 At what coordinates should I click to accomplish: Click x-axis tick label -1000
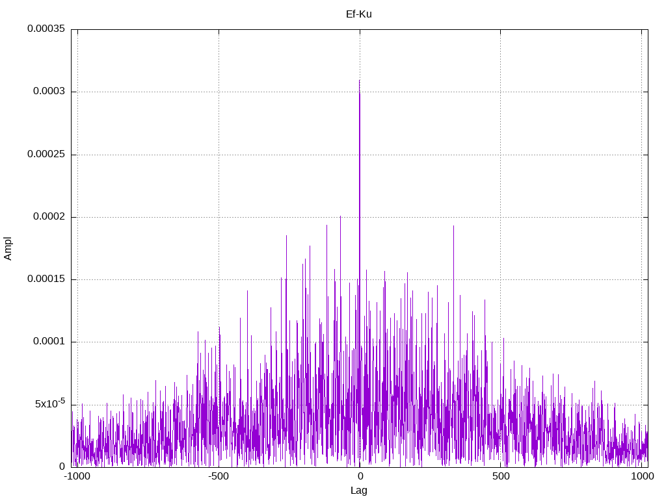pyautogui.click(x=77, y=476)
